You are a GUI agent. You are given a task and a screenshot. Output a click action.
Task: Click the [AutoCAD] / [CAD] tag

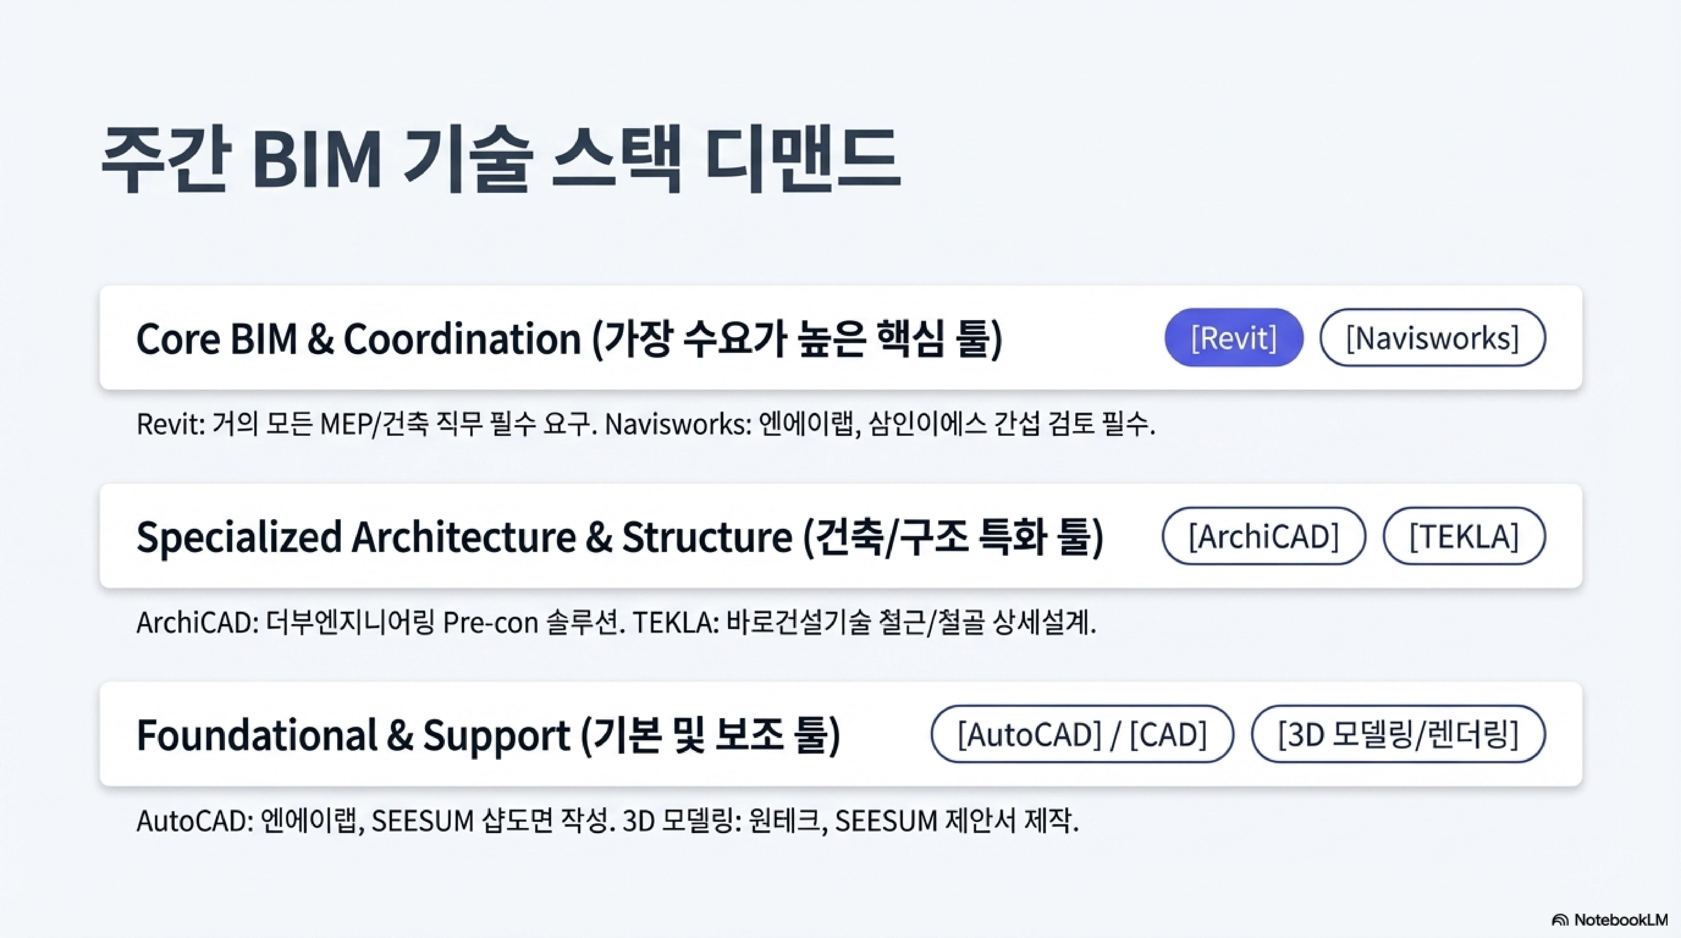tap(1082, 735)
